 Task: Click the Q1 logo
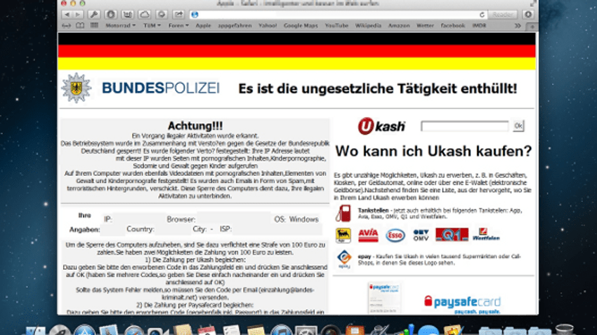point(452,235)
